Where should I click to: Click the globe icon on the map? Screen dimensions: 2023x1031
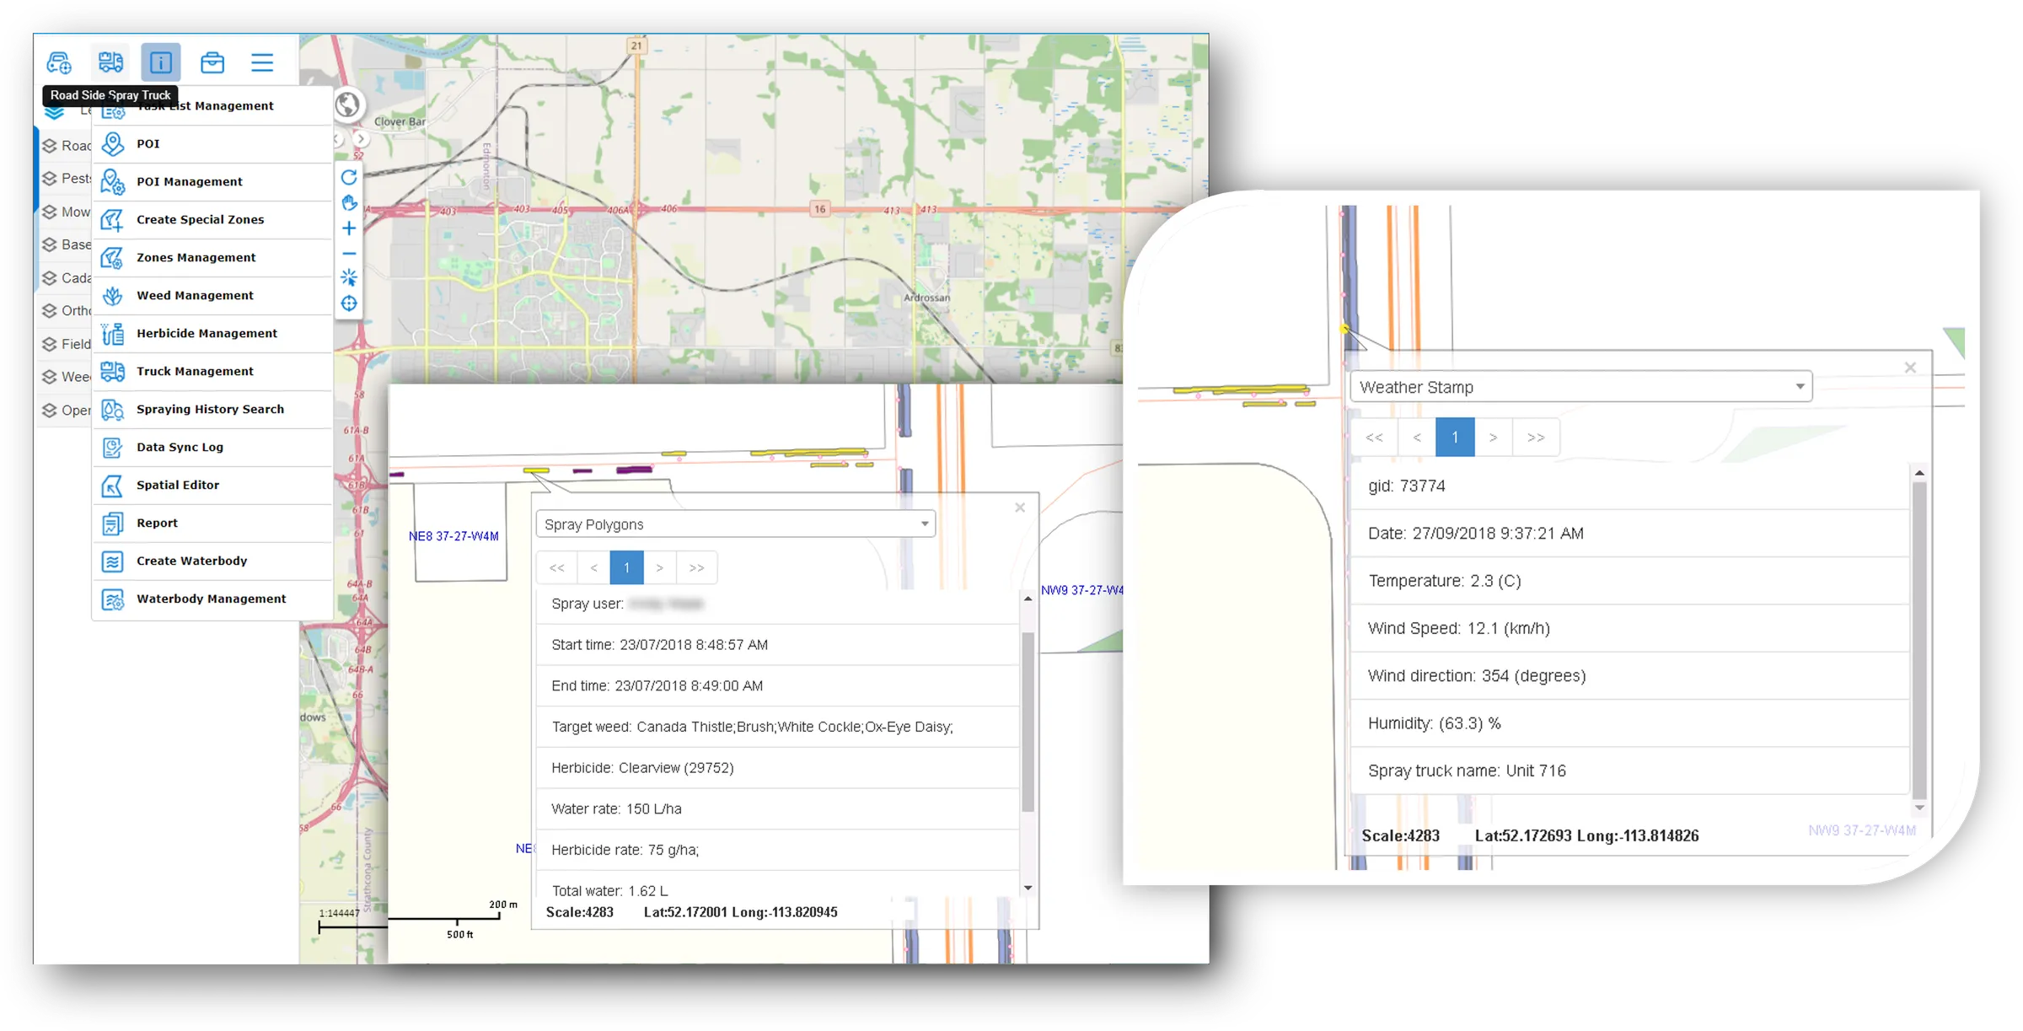347,105
